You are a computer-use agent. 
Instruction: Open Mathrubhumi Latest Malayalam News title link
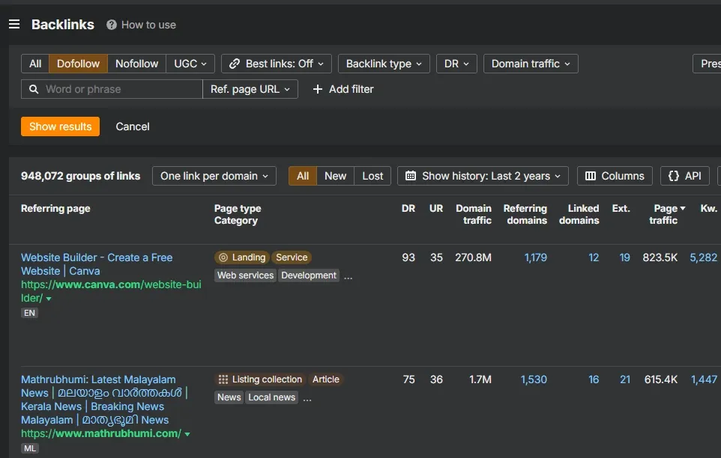point(104,400)
